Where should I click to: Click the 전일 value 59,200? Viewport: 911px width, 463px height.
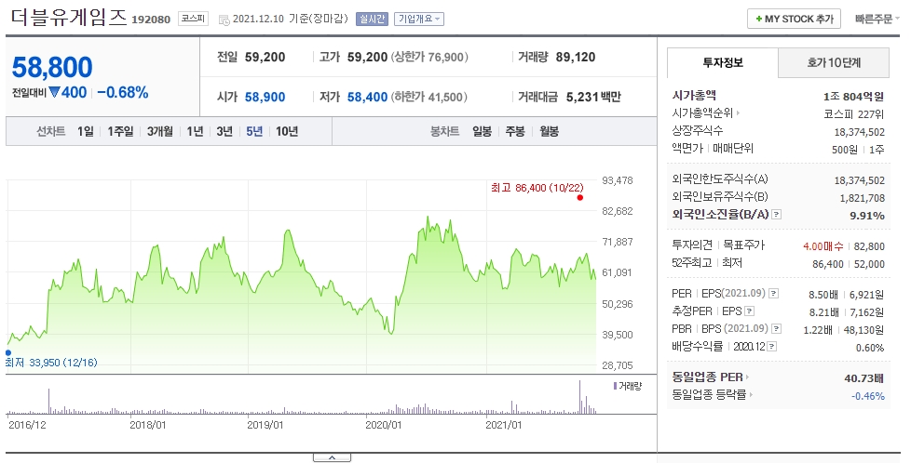(265, 58)
